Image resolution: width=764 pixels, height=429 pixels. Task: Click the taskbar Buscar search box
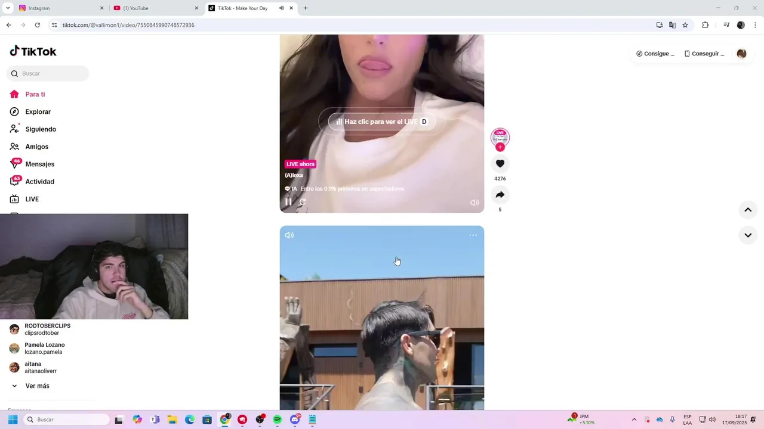click(x=67, y=419)
